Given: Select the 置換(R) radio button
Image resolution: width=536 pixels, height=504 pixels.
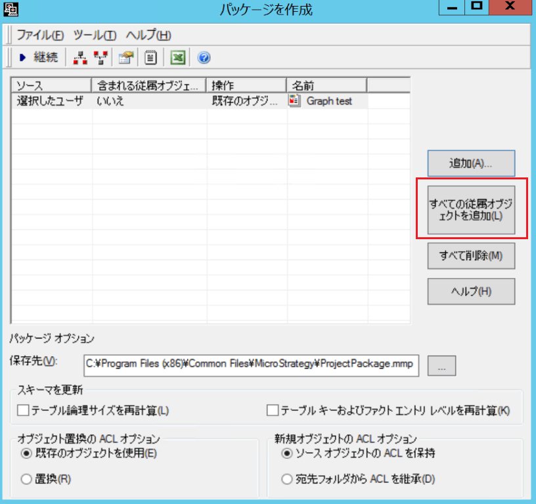Looking at the screenshot, I should pyautogui.click(x=26, y=479).
